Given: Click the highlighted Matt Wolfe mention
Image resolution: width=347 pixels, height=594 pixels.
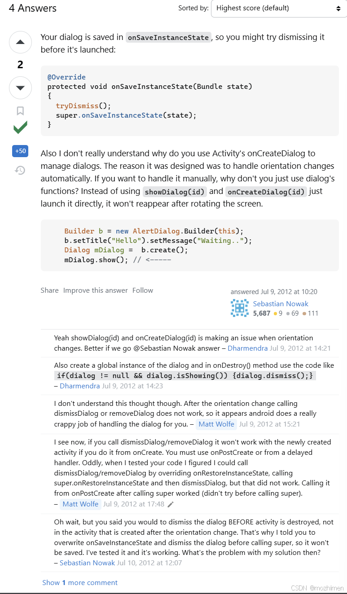Looking at the screenshot, I should [216, 424].
